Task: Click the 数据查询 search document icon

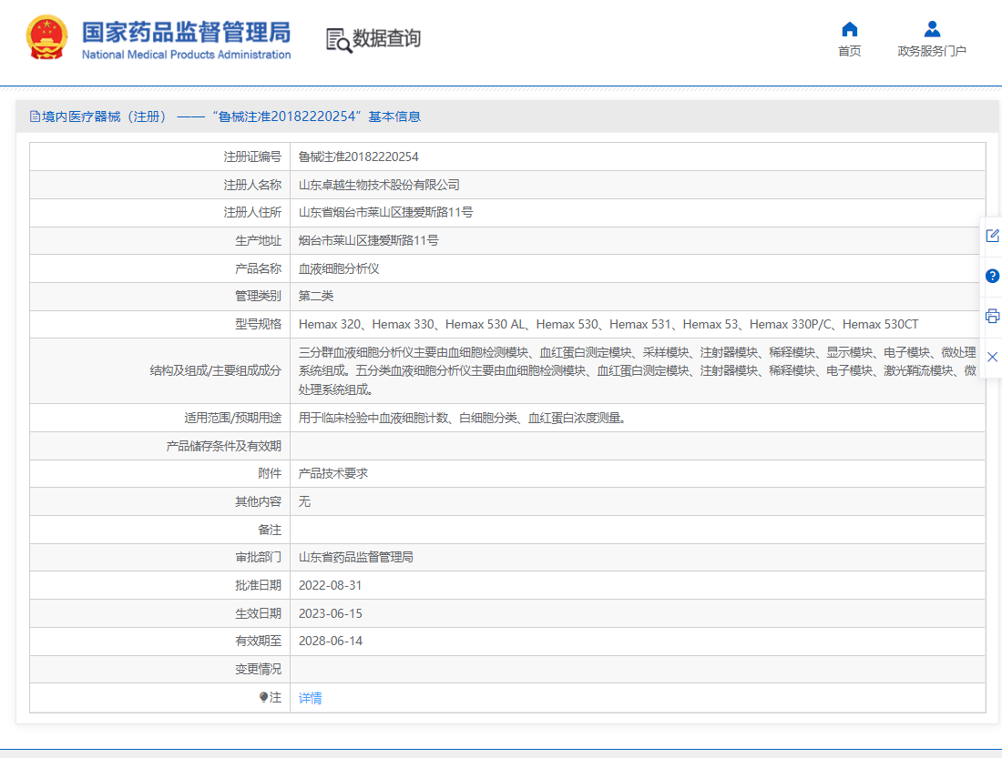Action: [x=339, y=40]
